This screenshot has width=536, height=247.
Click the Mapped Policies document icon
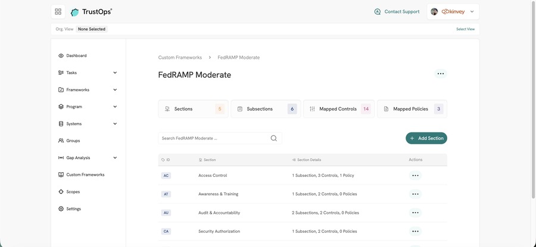tap(386, 109)
